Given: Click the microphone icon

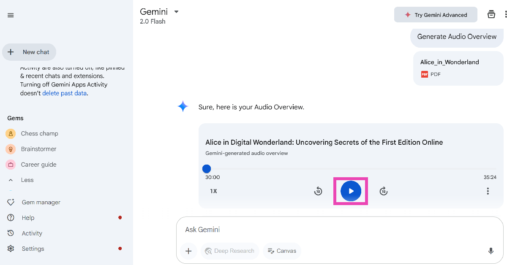Looking at the screenshot, I should pyautogui.click(x=491, y=251).
